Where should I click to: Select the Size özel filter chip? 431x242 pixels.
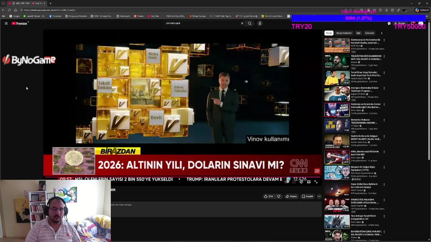370,33
